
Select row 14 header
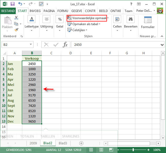point(3,127)
